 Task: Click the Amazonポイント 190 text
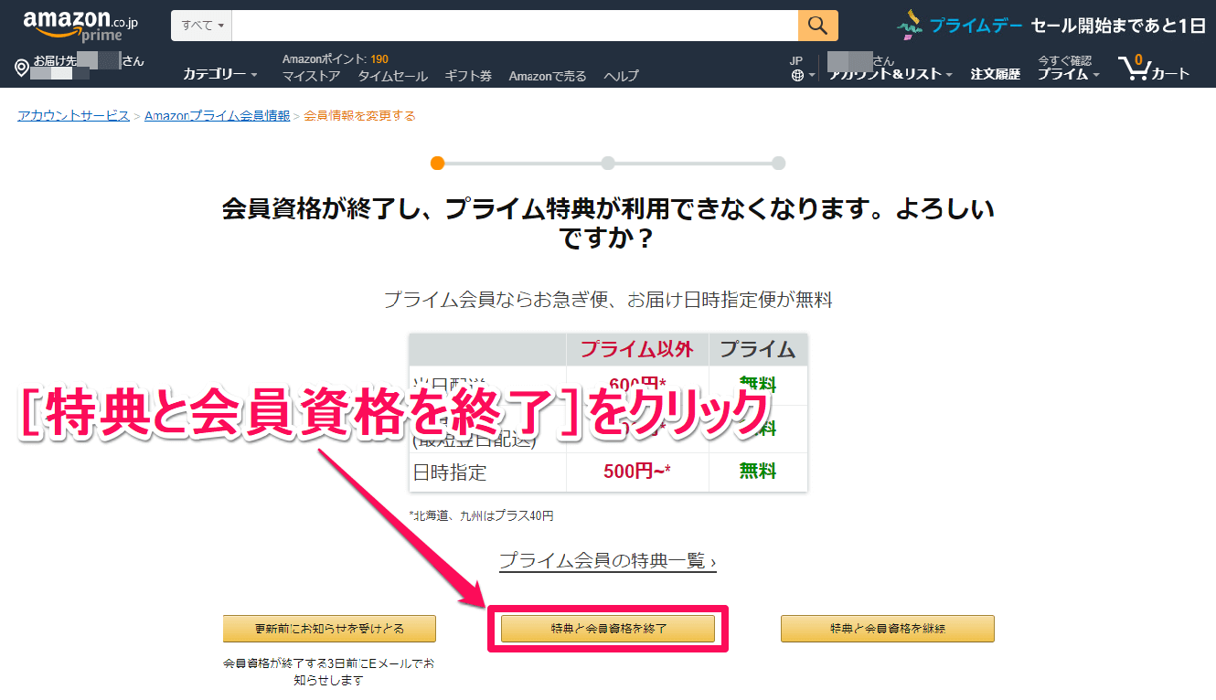(336, 59)
